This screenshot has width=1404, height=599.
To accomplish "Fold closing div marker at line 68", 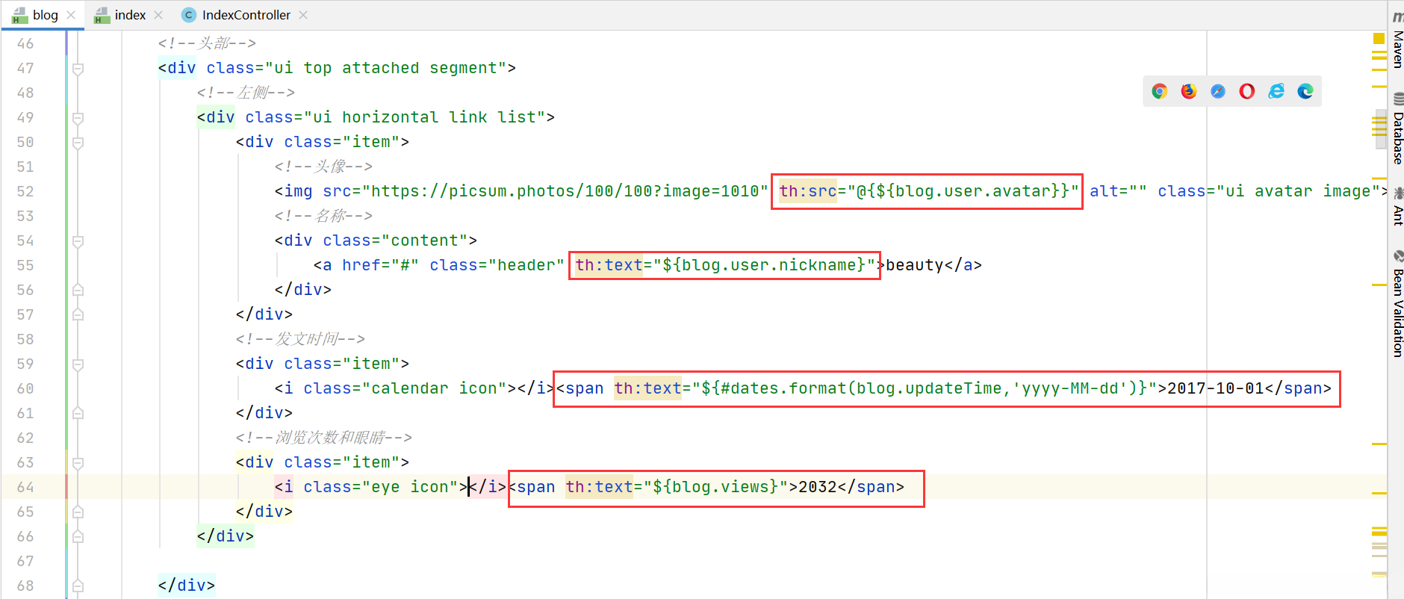I will [x=78, y=586].
